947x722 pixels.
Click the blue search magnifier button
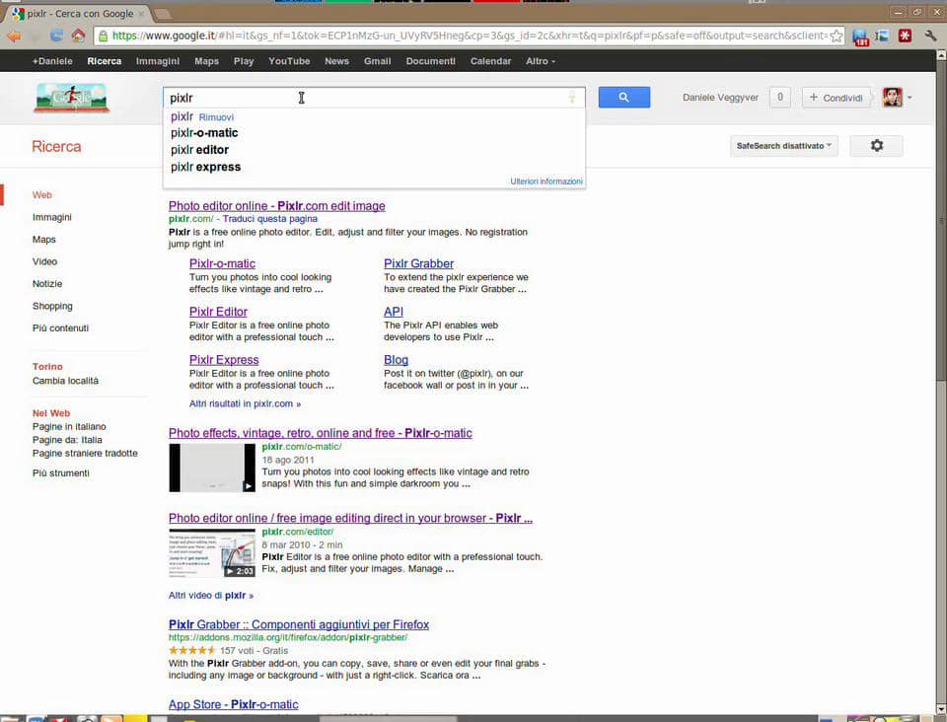(x=623, y=98)
